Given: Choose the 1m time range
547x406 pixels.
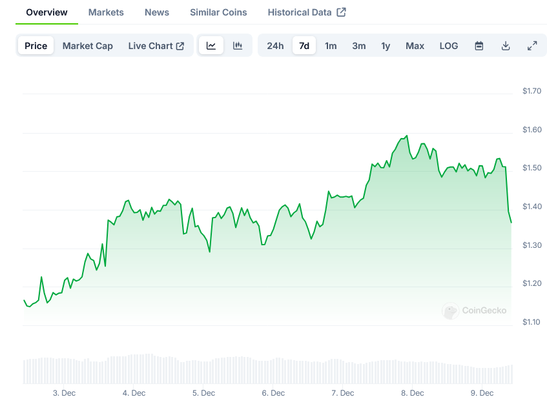Looking at the screenshot, I should point(331,46).
